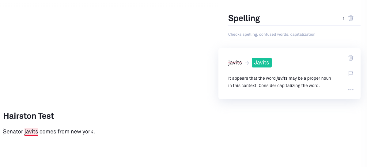This screenshot has width=367, height=167.
Task: Click the bold italic javits in the explanation
Action: coord(282,78)
